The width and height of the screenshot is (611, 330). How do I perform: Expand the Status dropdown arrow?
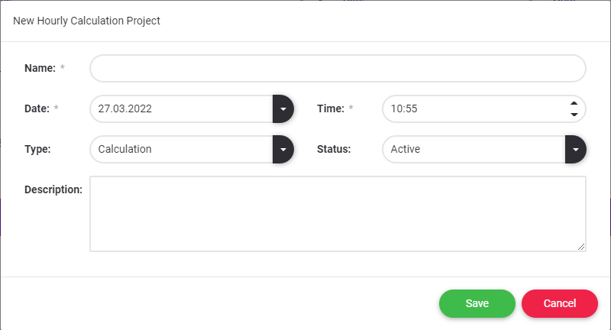coord(575,149)
